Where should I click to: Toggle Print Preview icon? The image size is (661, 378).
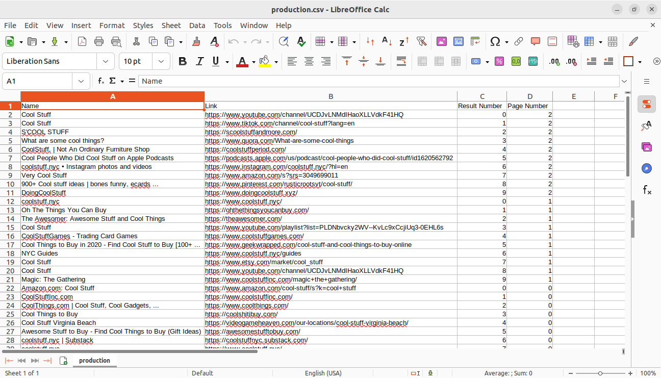tap(116, 42)
